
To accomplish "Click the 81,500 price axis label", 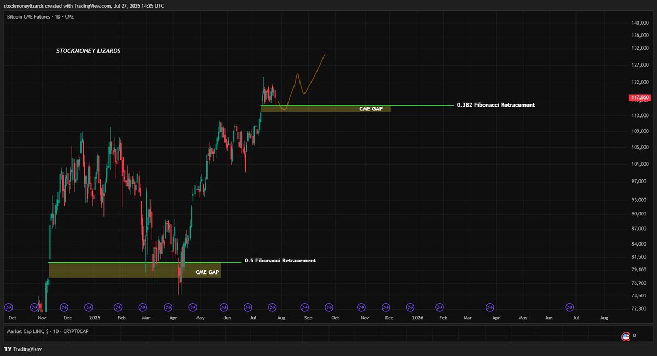I will (638, 256).
